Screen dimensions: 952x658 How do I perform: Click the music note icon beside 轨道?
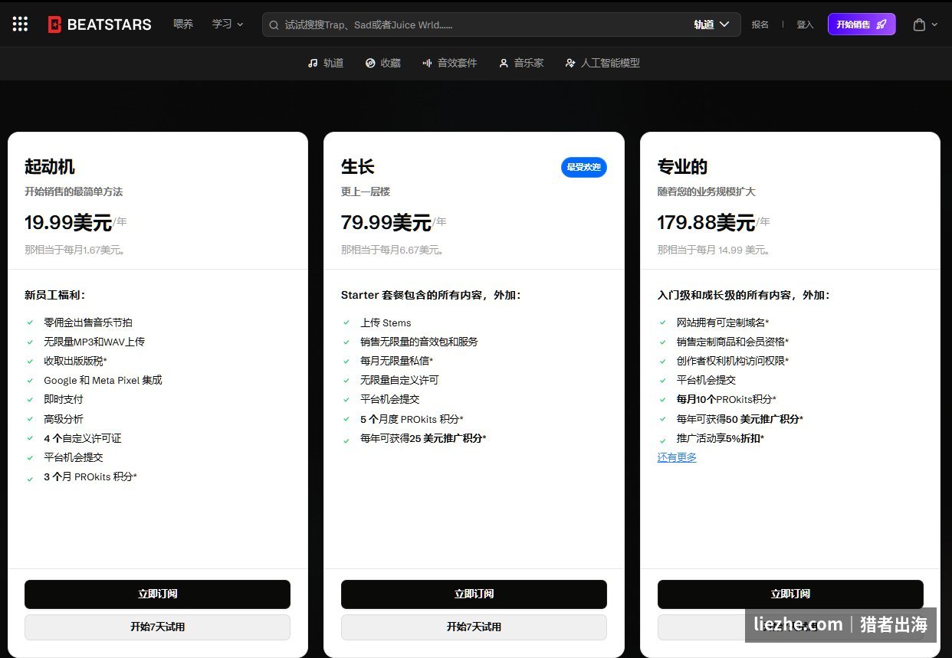pyautogui.click(x=313, y=63)
